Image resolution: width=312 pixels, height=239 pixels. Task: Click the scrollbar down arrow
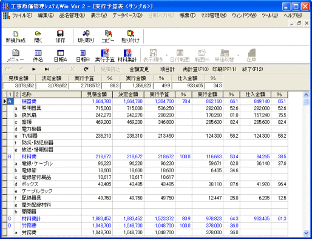pyautogui.click(x=306, y=233)
